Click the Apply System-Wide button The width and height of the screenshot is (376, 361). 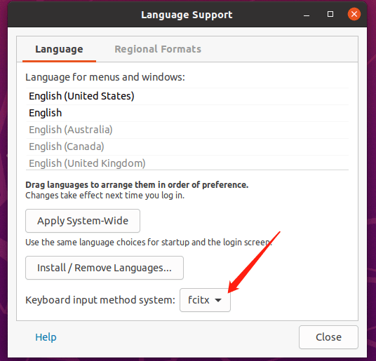point(83,221)
